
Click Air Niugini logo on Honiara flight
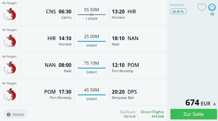tap(10, 41)
